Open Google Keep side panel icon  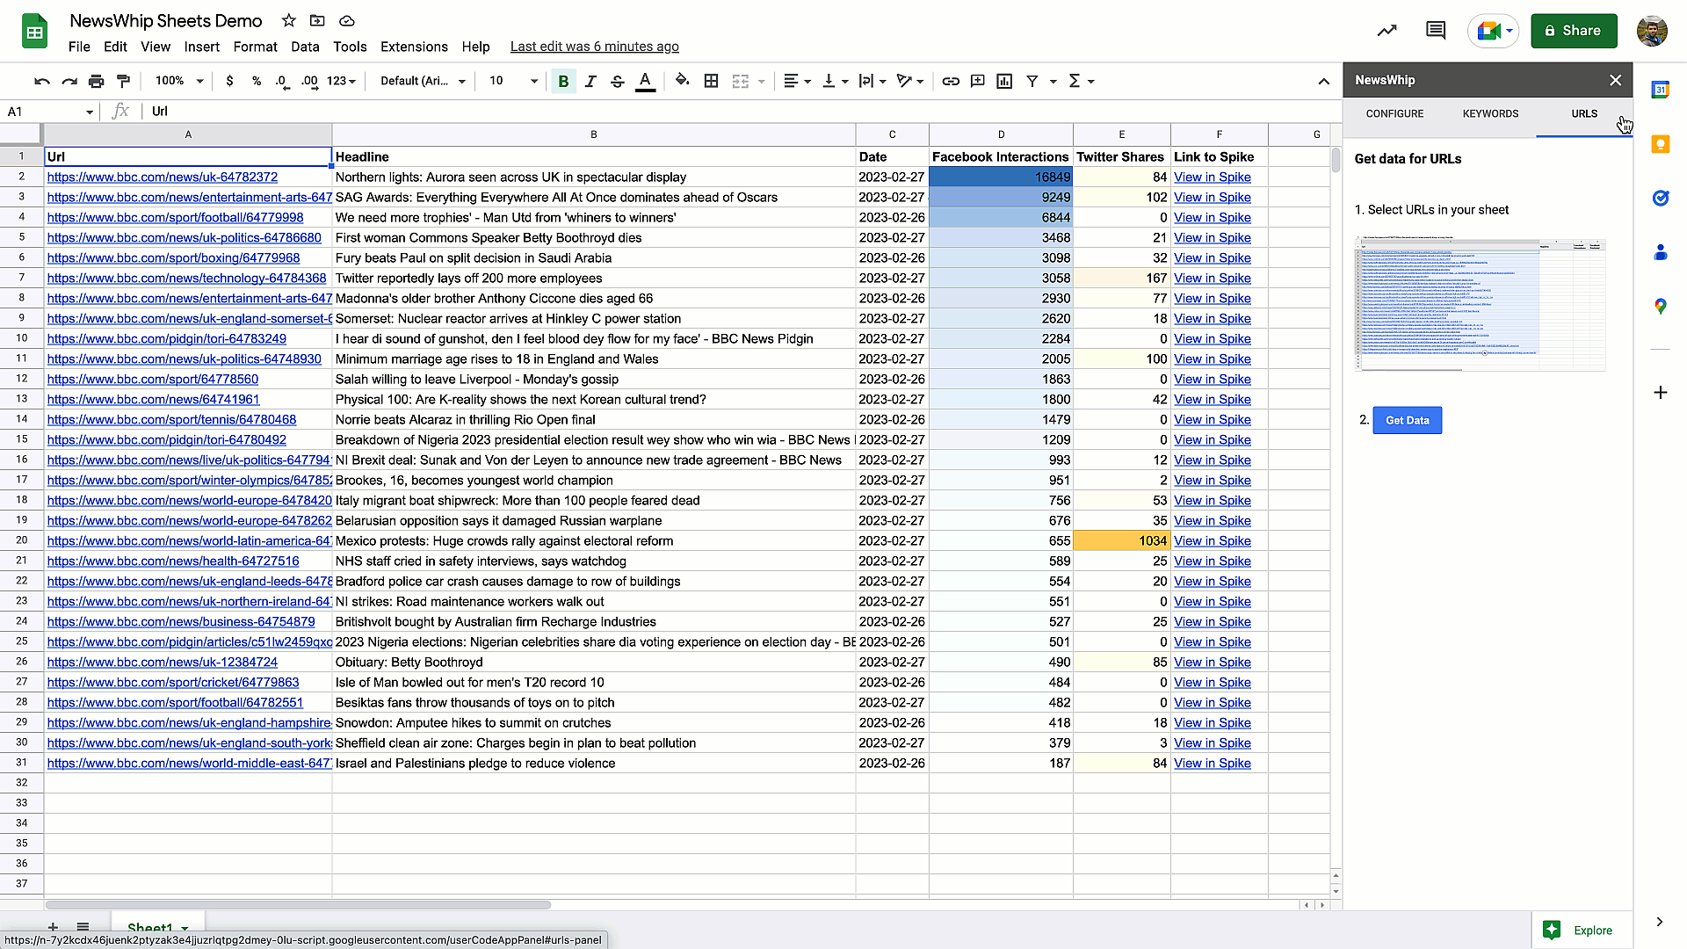tap(1660, 144)
